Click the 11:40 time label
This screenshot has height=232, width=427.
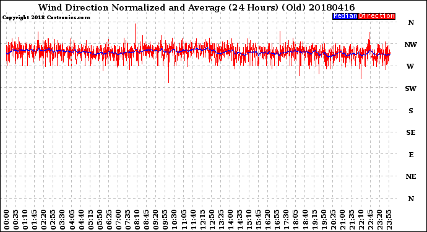[x=193, y=220]
